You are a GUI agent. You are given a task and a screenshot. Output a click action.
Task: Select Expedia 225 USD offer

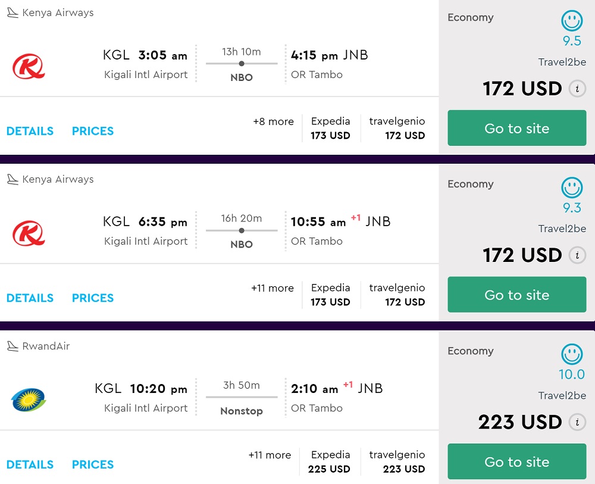[329, 462]
